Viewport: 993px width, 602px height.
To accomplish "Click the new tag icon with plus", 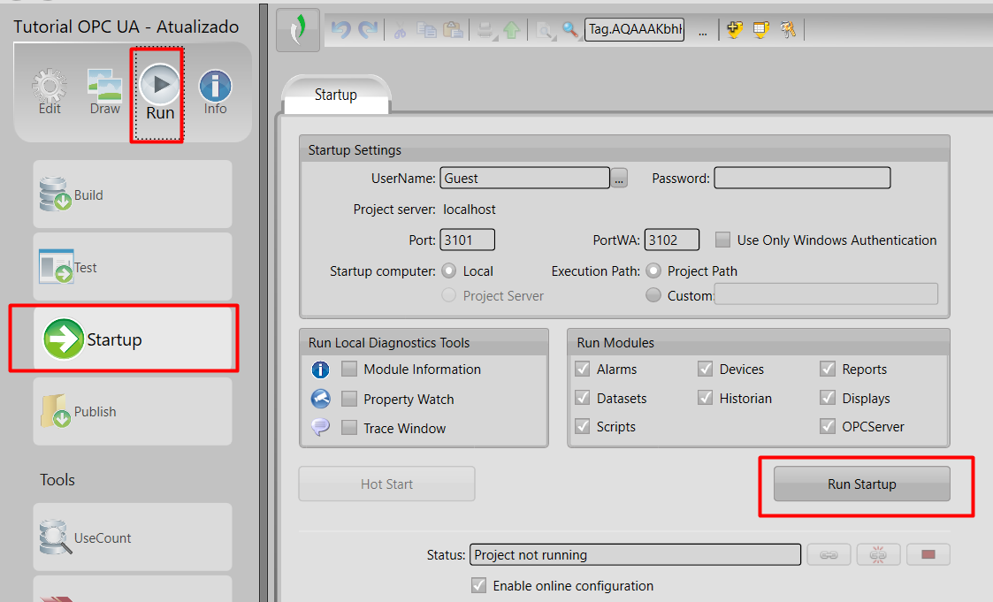I will (x=735, y=30).
